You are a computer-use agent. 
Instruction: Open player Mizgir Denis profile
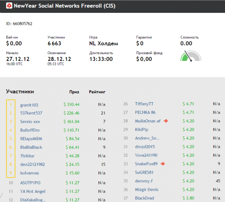pos(147,190)
